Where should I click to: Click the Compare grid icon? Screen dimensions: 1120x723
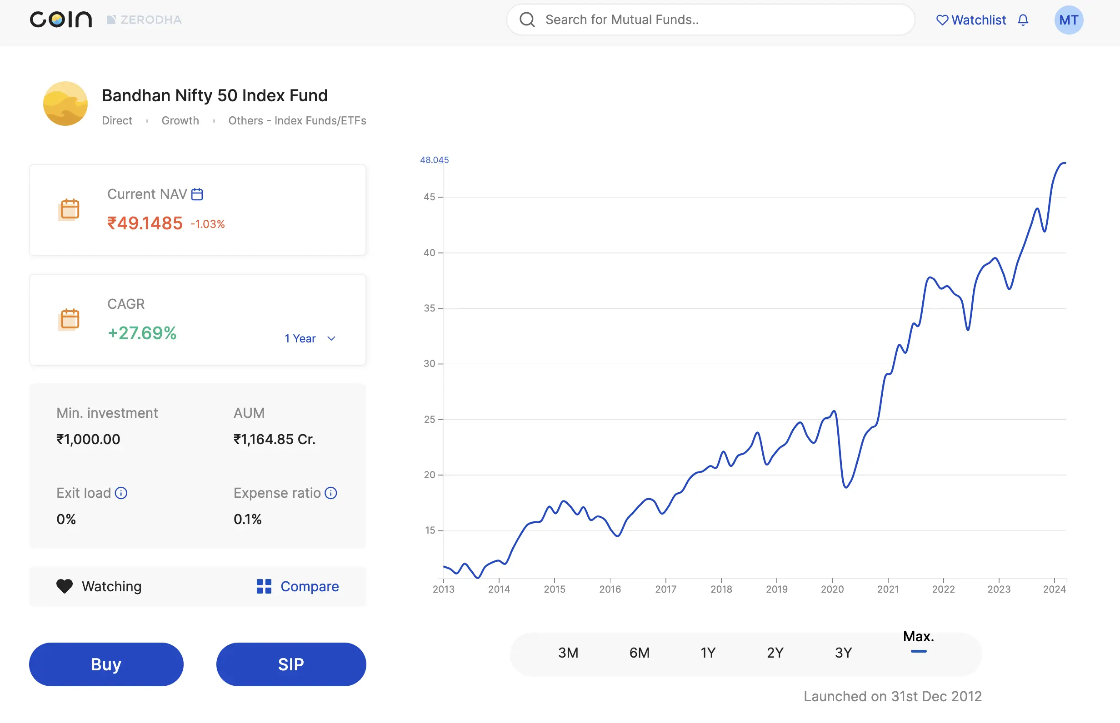(264, 586)
